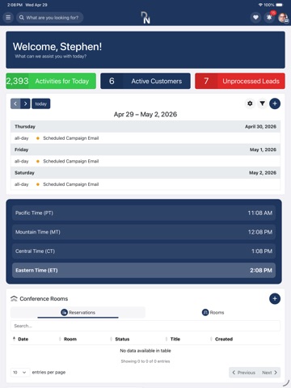
Task: Open the hamburger menu
Action: 8,18
